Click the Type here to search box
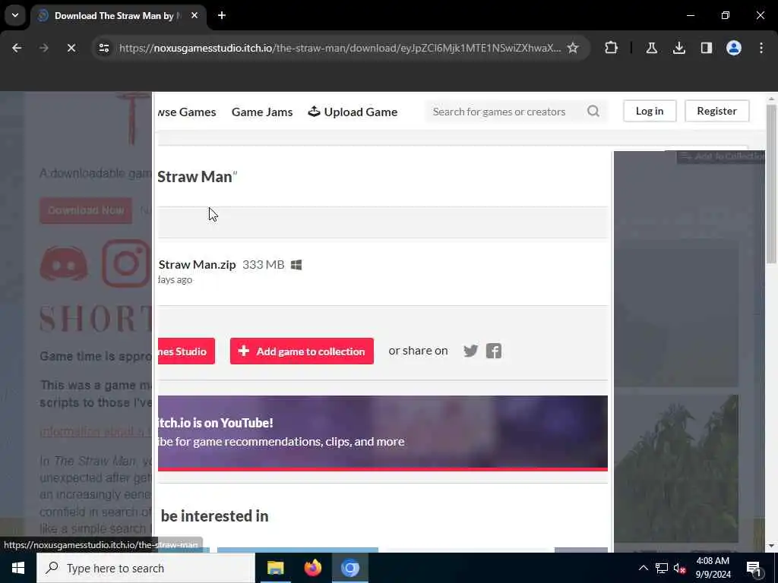 point(146,568)
